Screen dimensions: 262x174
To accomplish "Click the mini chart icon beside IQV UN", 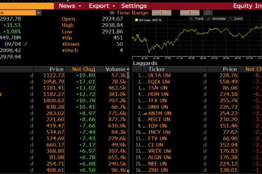I will coord(145,127).
